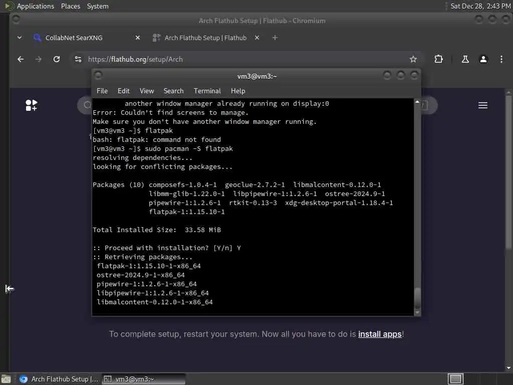Click show desktop icon in bottom panel
Screen dimensions: 513x385
[x=6, y=379]
